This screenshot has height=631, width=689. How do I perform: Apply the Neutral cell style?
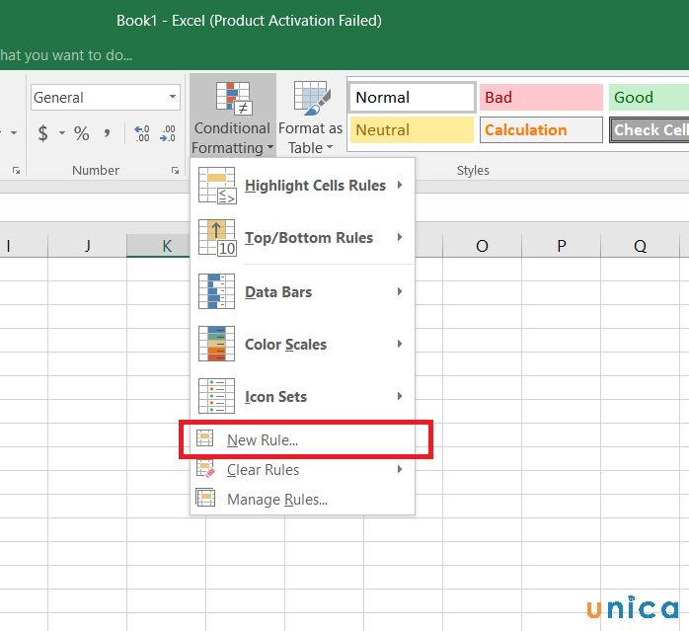tap(411, 129)
